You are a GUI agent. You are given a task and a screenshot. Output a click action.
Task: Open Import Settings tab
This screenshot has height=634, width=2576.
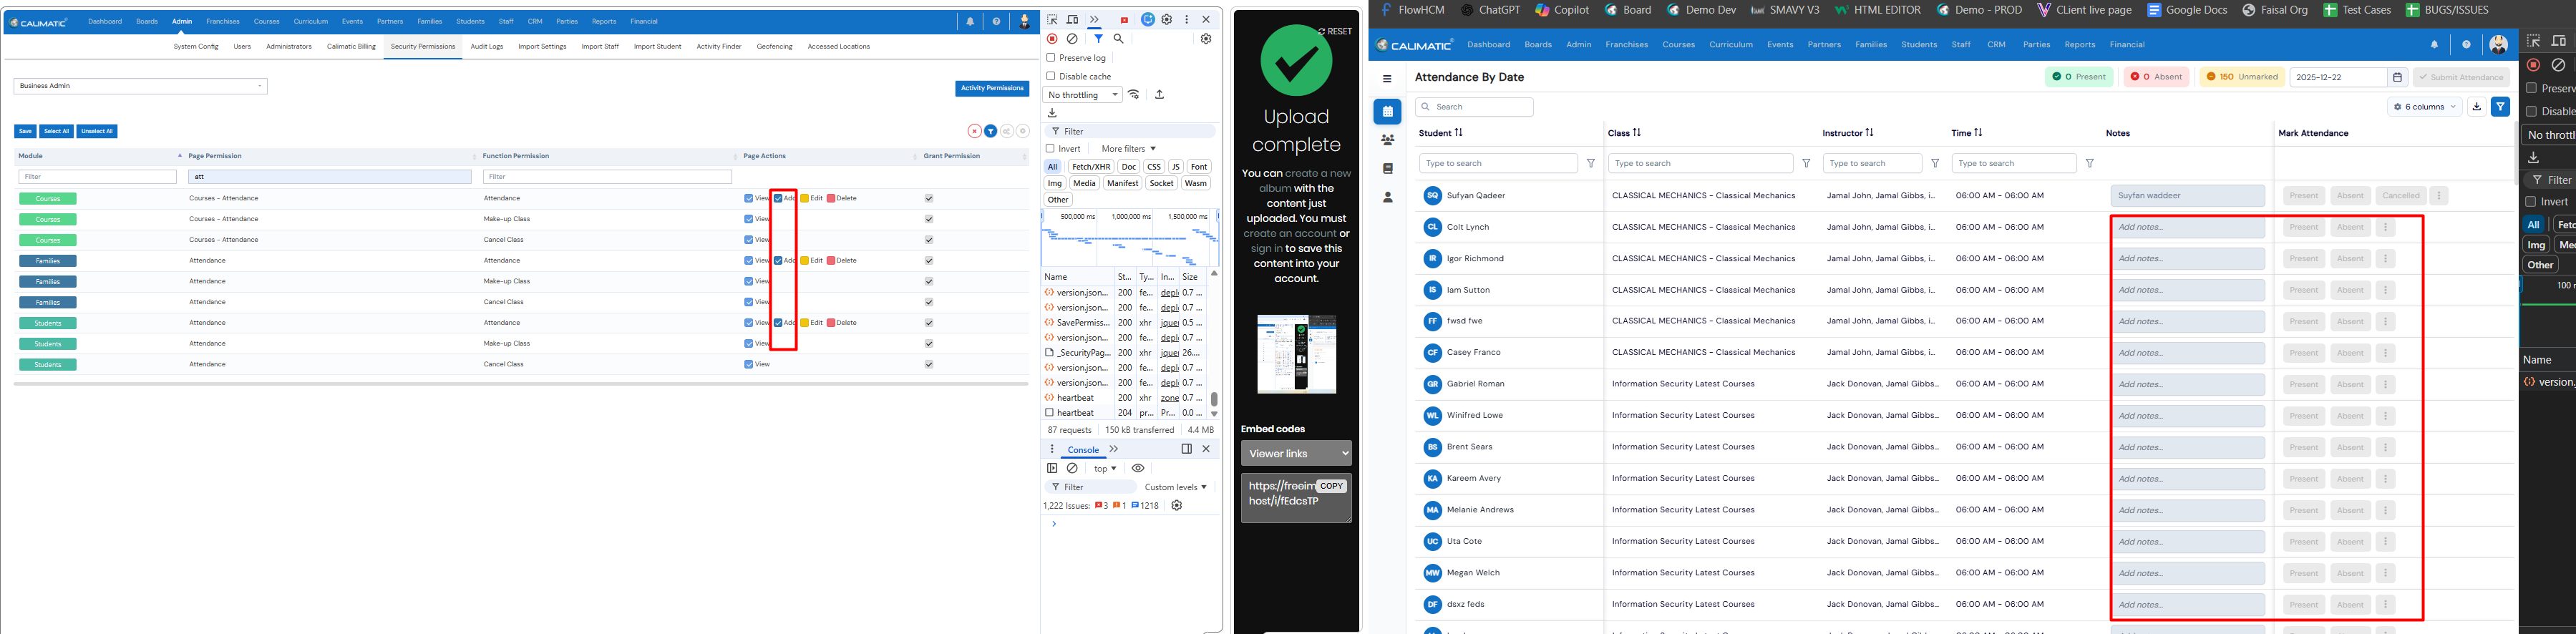click(x=542, y=46)
